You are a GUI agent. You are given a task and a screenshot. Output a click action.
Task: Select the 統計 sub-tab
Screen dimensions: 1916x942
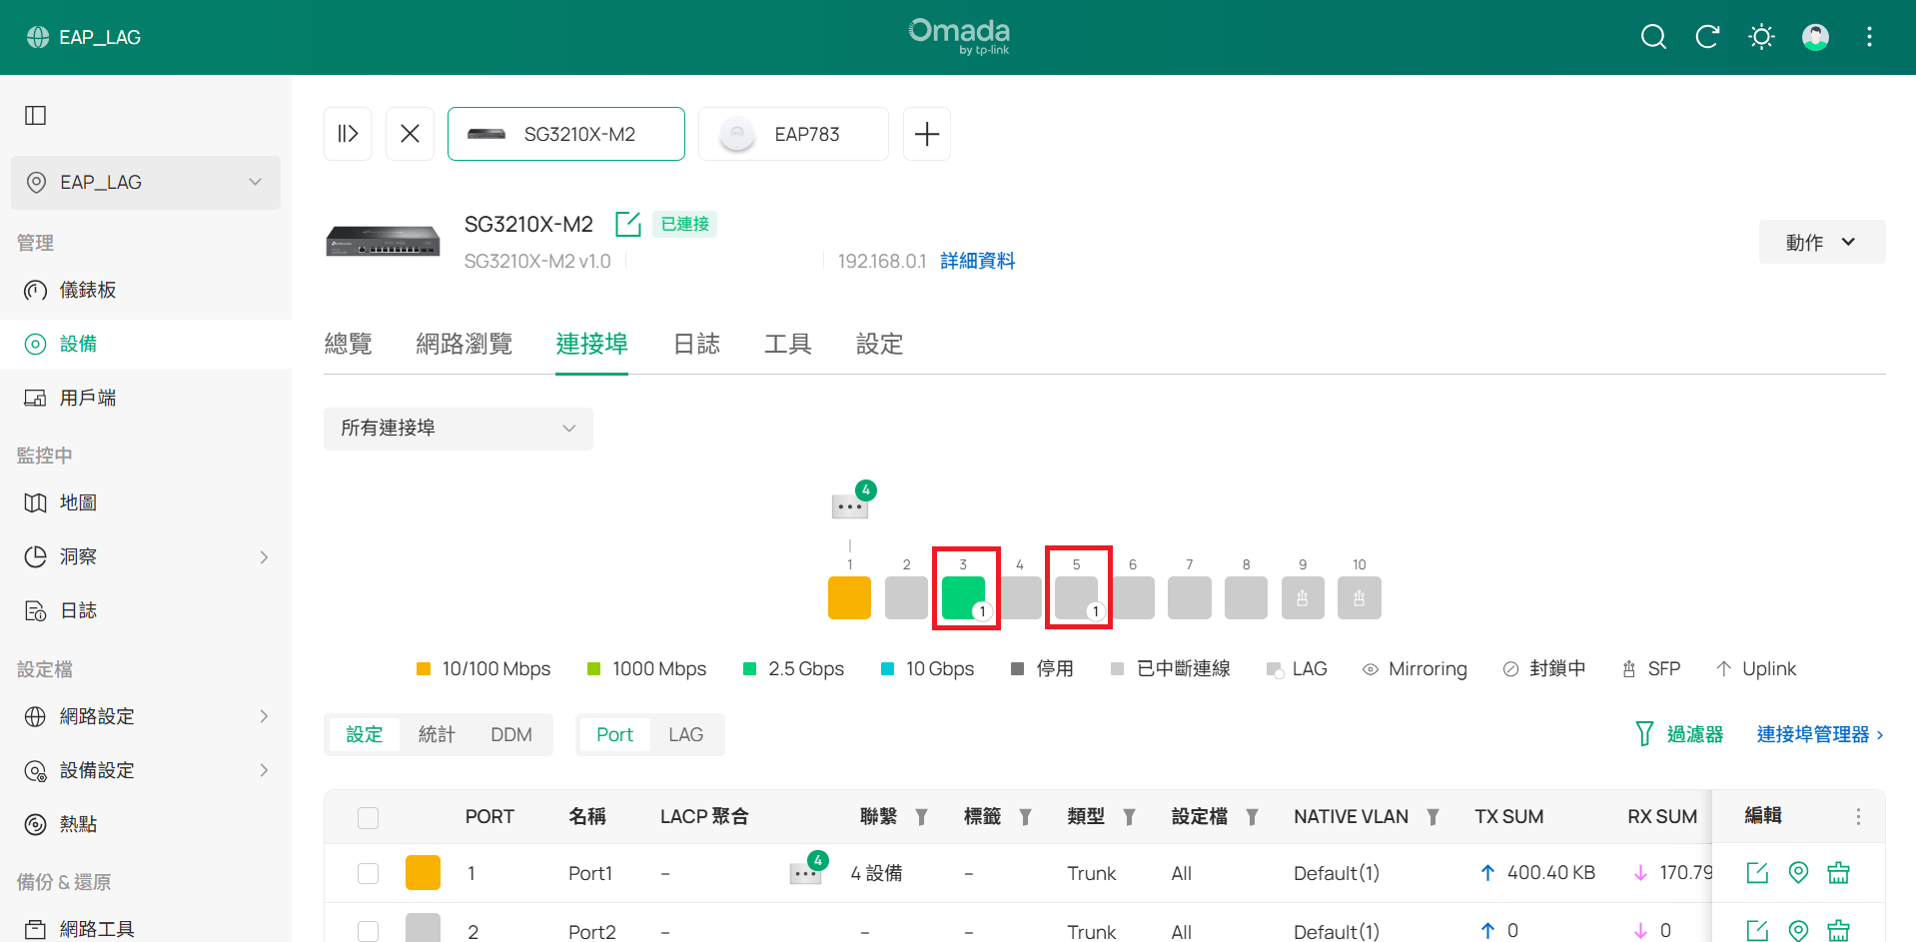(x=437, y=734)
